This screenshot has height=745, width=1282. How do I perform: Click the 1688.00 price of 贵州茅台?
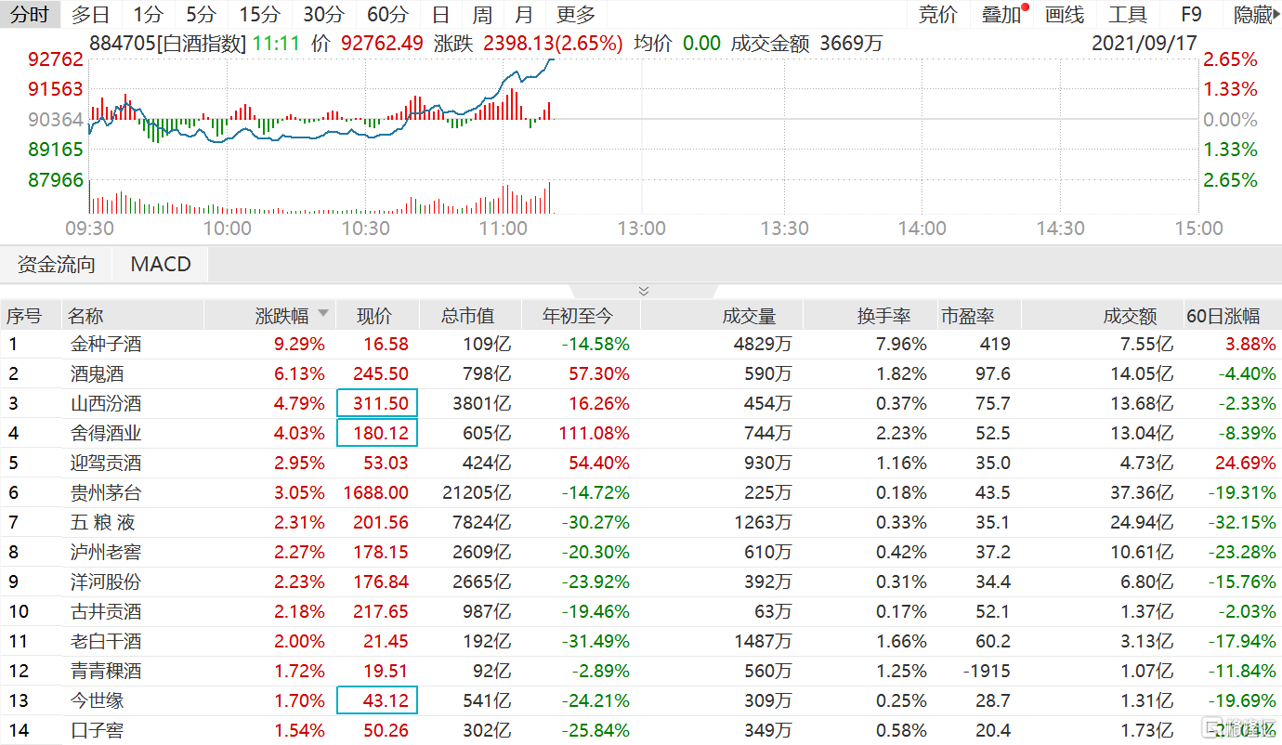pyautogui.click(x=375, y=492)
